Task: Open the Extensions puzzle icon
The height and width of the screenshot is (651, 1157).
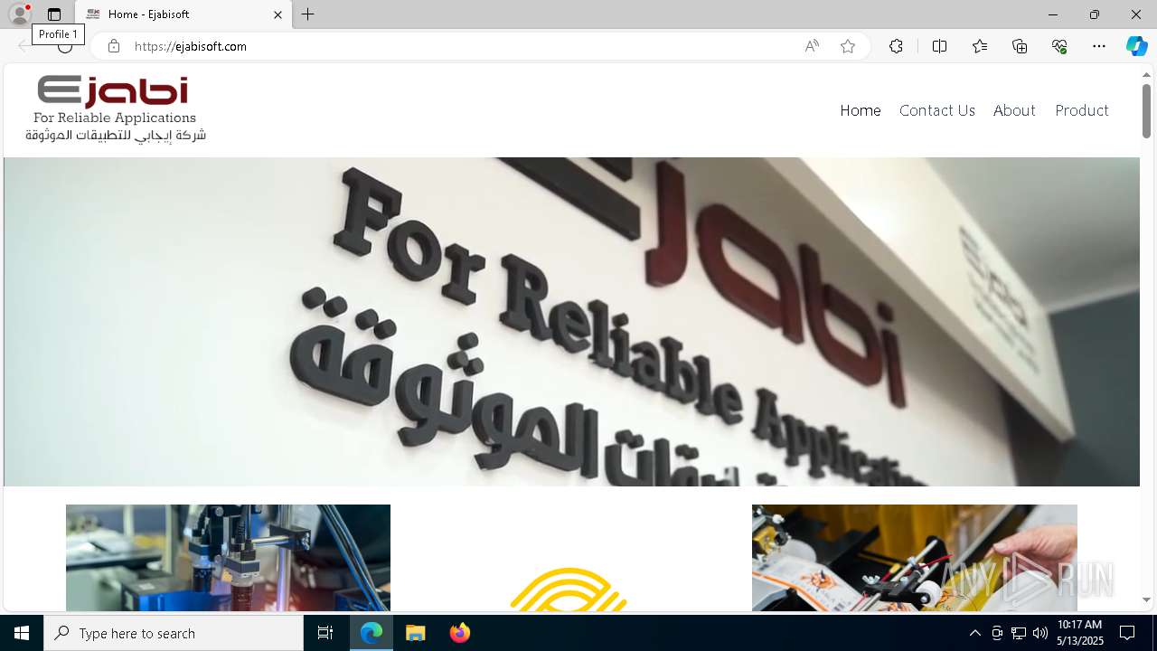Action: [x=896, y=46]
